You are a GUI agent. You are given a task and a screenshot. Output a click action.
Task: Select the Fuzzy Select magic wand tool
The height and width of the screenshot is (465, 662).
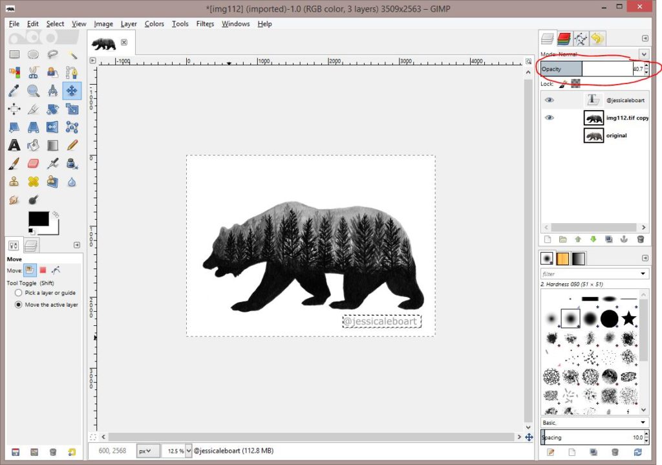(72, 54)
